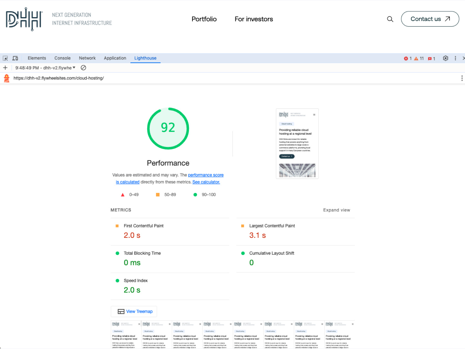
Task: Open DevTools settings gear icon
Action: pyautogui.click(x=446, y=58)
